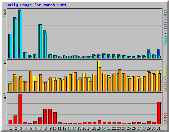Click the green 'Hits' legend label
Image resolution: width=169 pixels, height=132 pixels.
click(x=165, y=14)
